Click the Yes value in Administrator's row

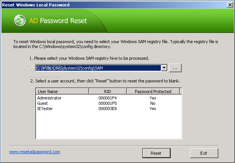tap(153, 98)
